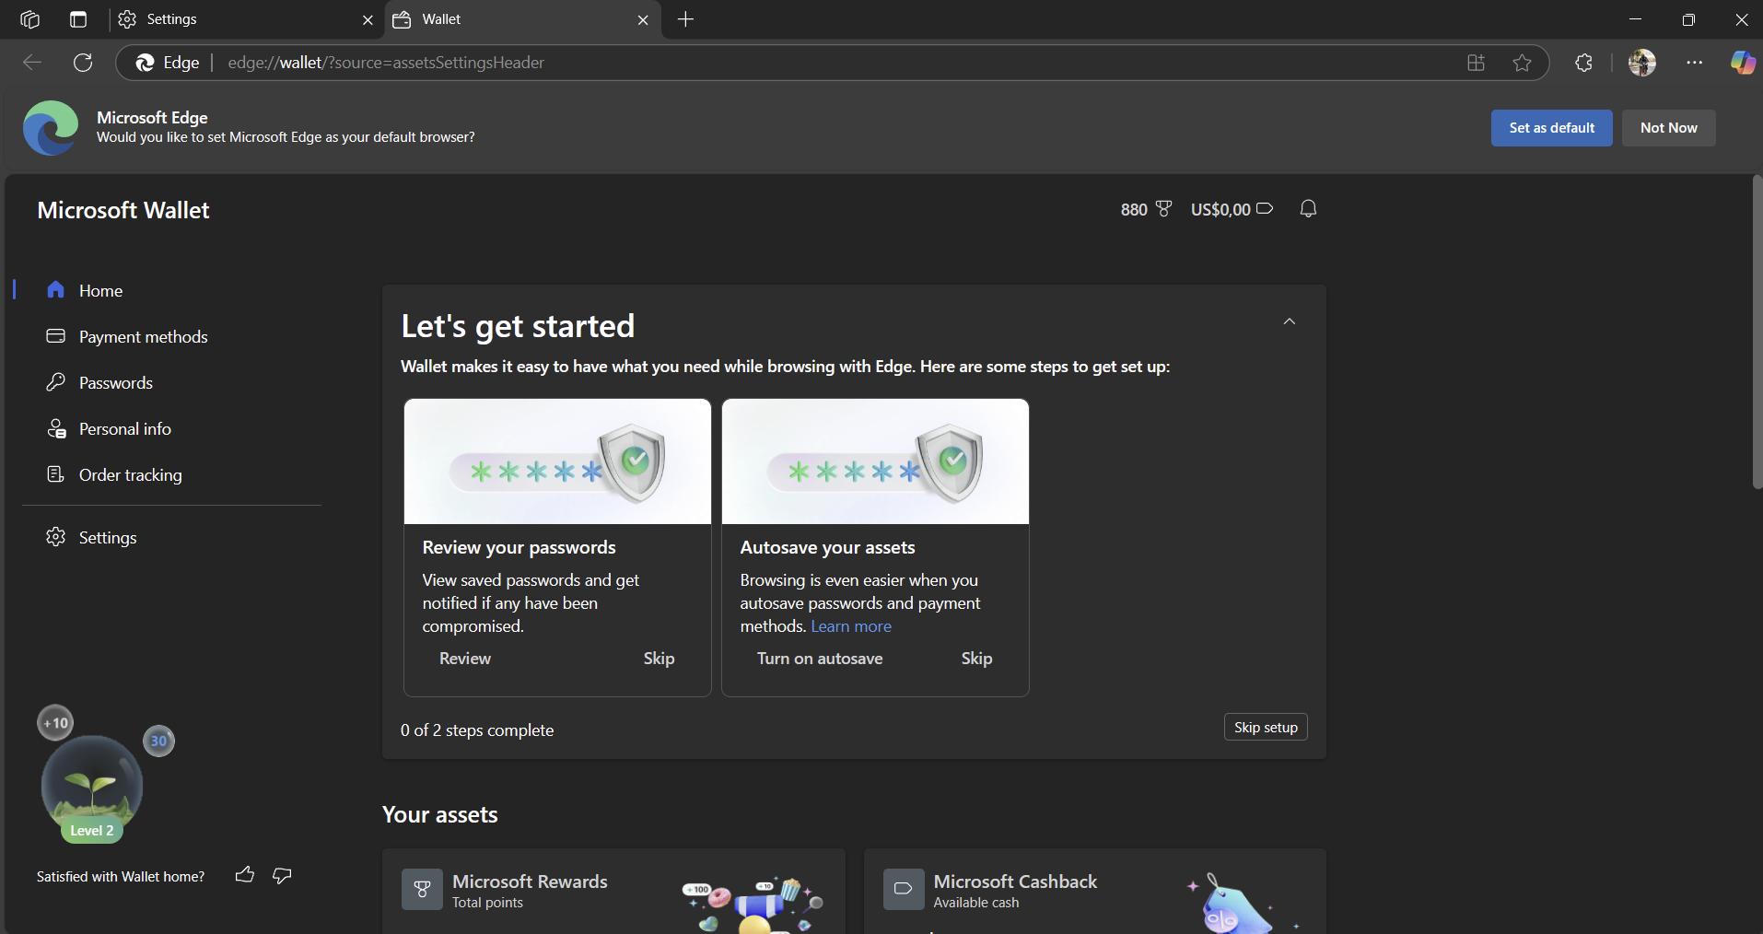Screen dimensions: 1763x934
Task: Add this page to favorites star
Action: pyautogui.click(x=1523, y=63)
